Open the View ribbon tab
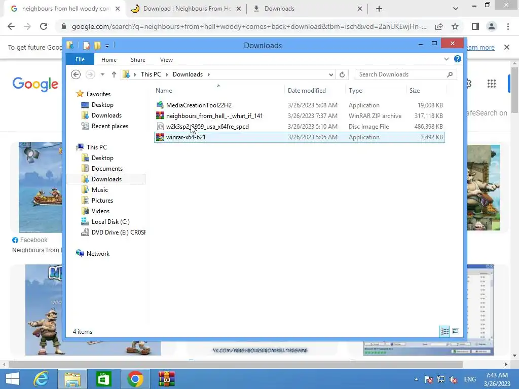This screenshot has width=519, height=389. coord(166,60)
